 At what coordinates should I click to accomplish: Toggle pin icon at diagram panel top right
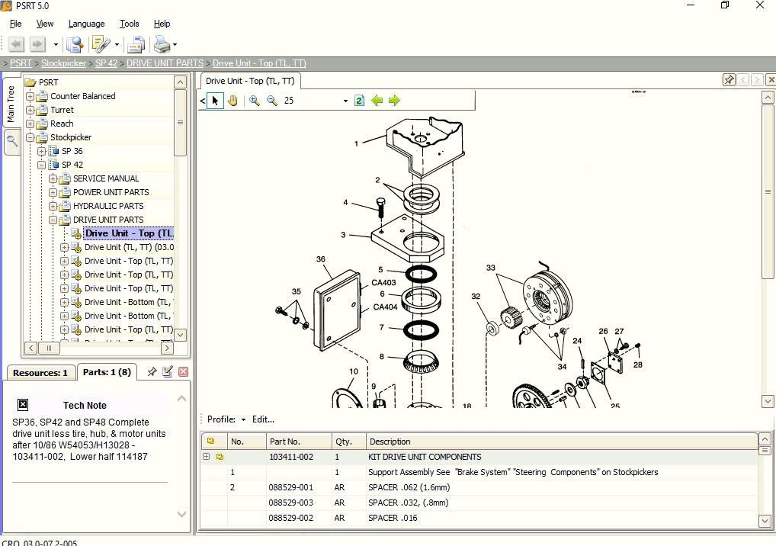[729, 80]
